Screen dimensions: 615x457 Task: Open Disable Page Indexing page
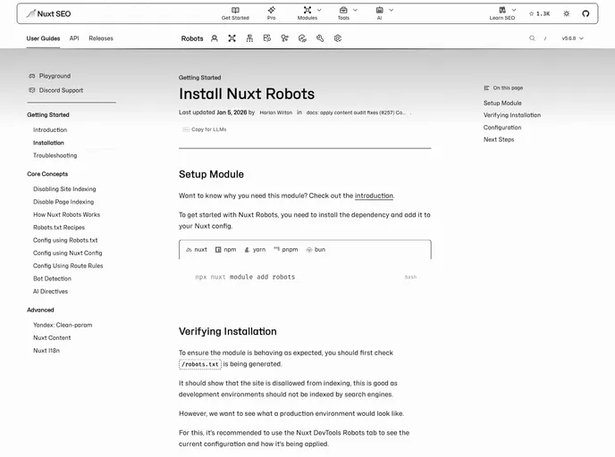63,202
